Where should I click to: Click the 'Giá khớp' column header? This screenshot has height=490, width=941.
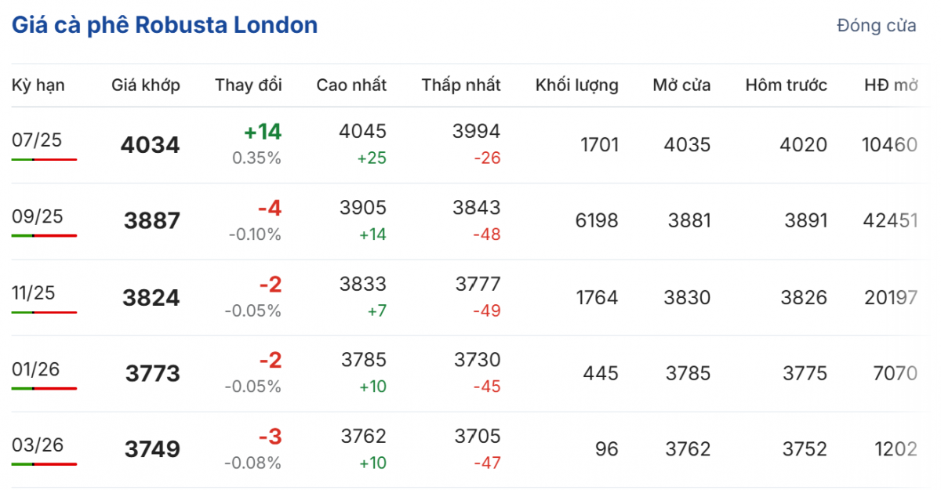tap(146, 85)
